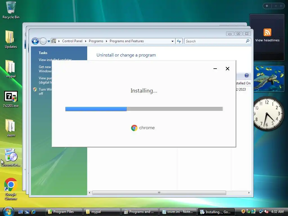The image size is (288, 216).
Task: Click the search magnifier icon
Action: [247, 41]
